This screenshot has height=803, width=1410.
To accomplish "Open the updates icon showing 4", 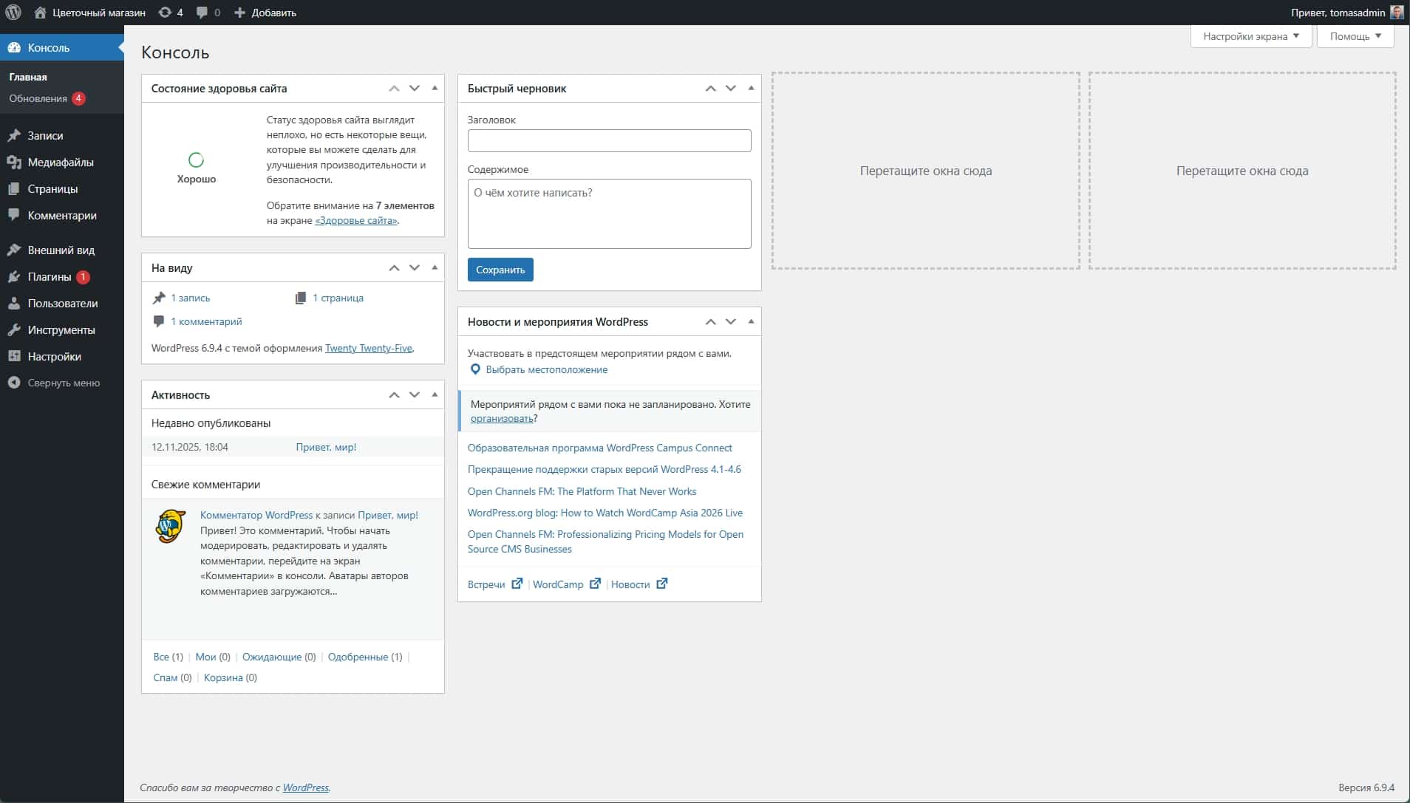I will (x=165, y=13).
